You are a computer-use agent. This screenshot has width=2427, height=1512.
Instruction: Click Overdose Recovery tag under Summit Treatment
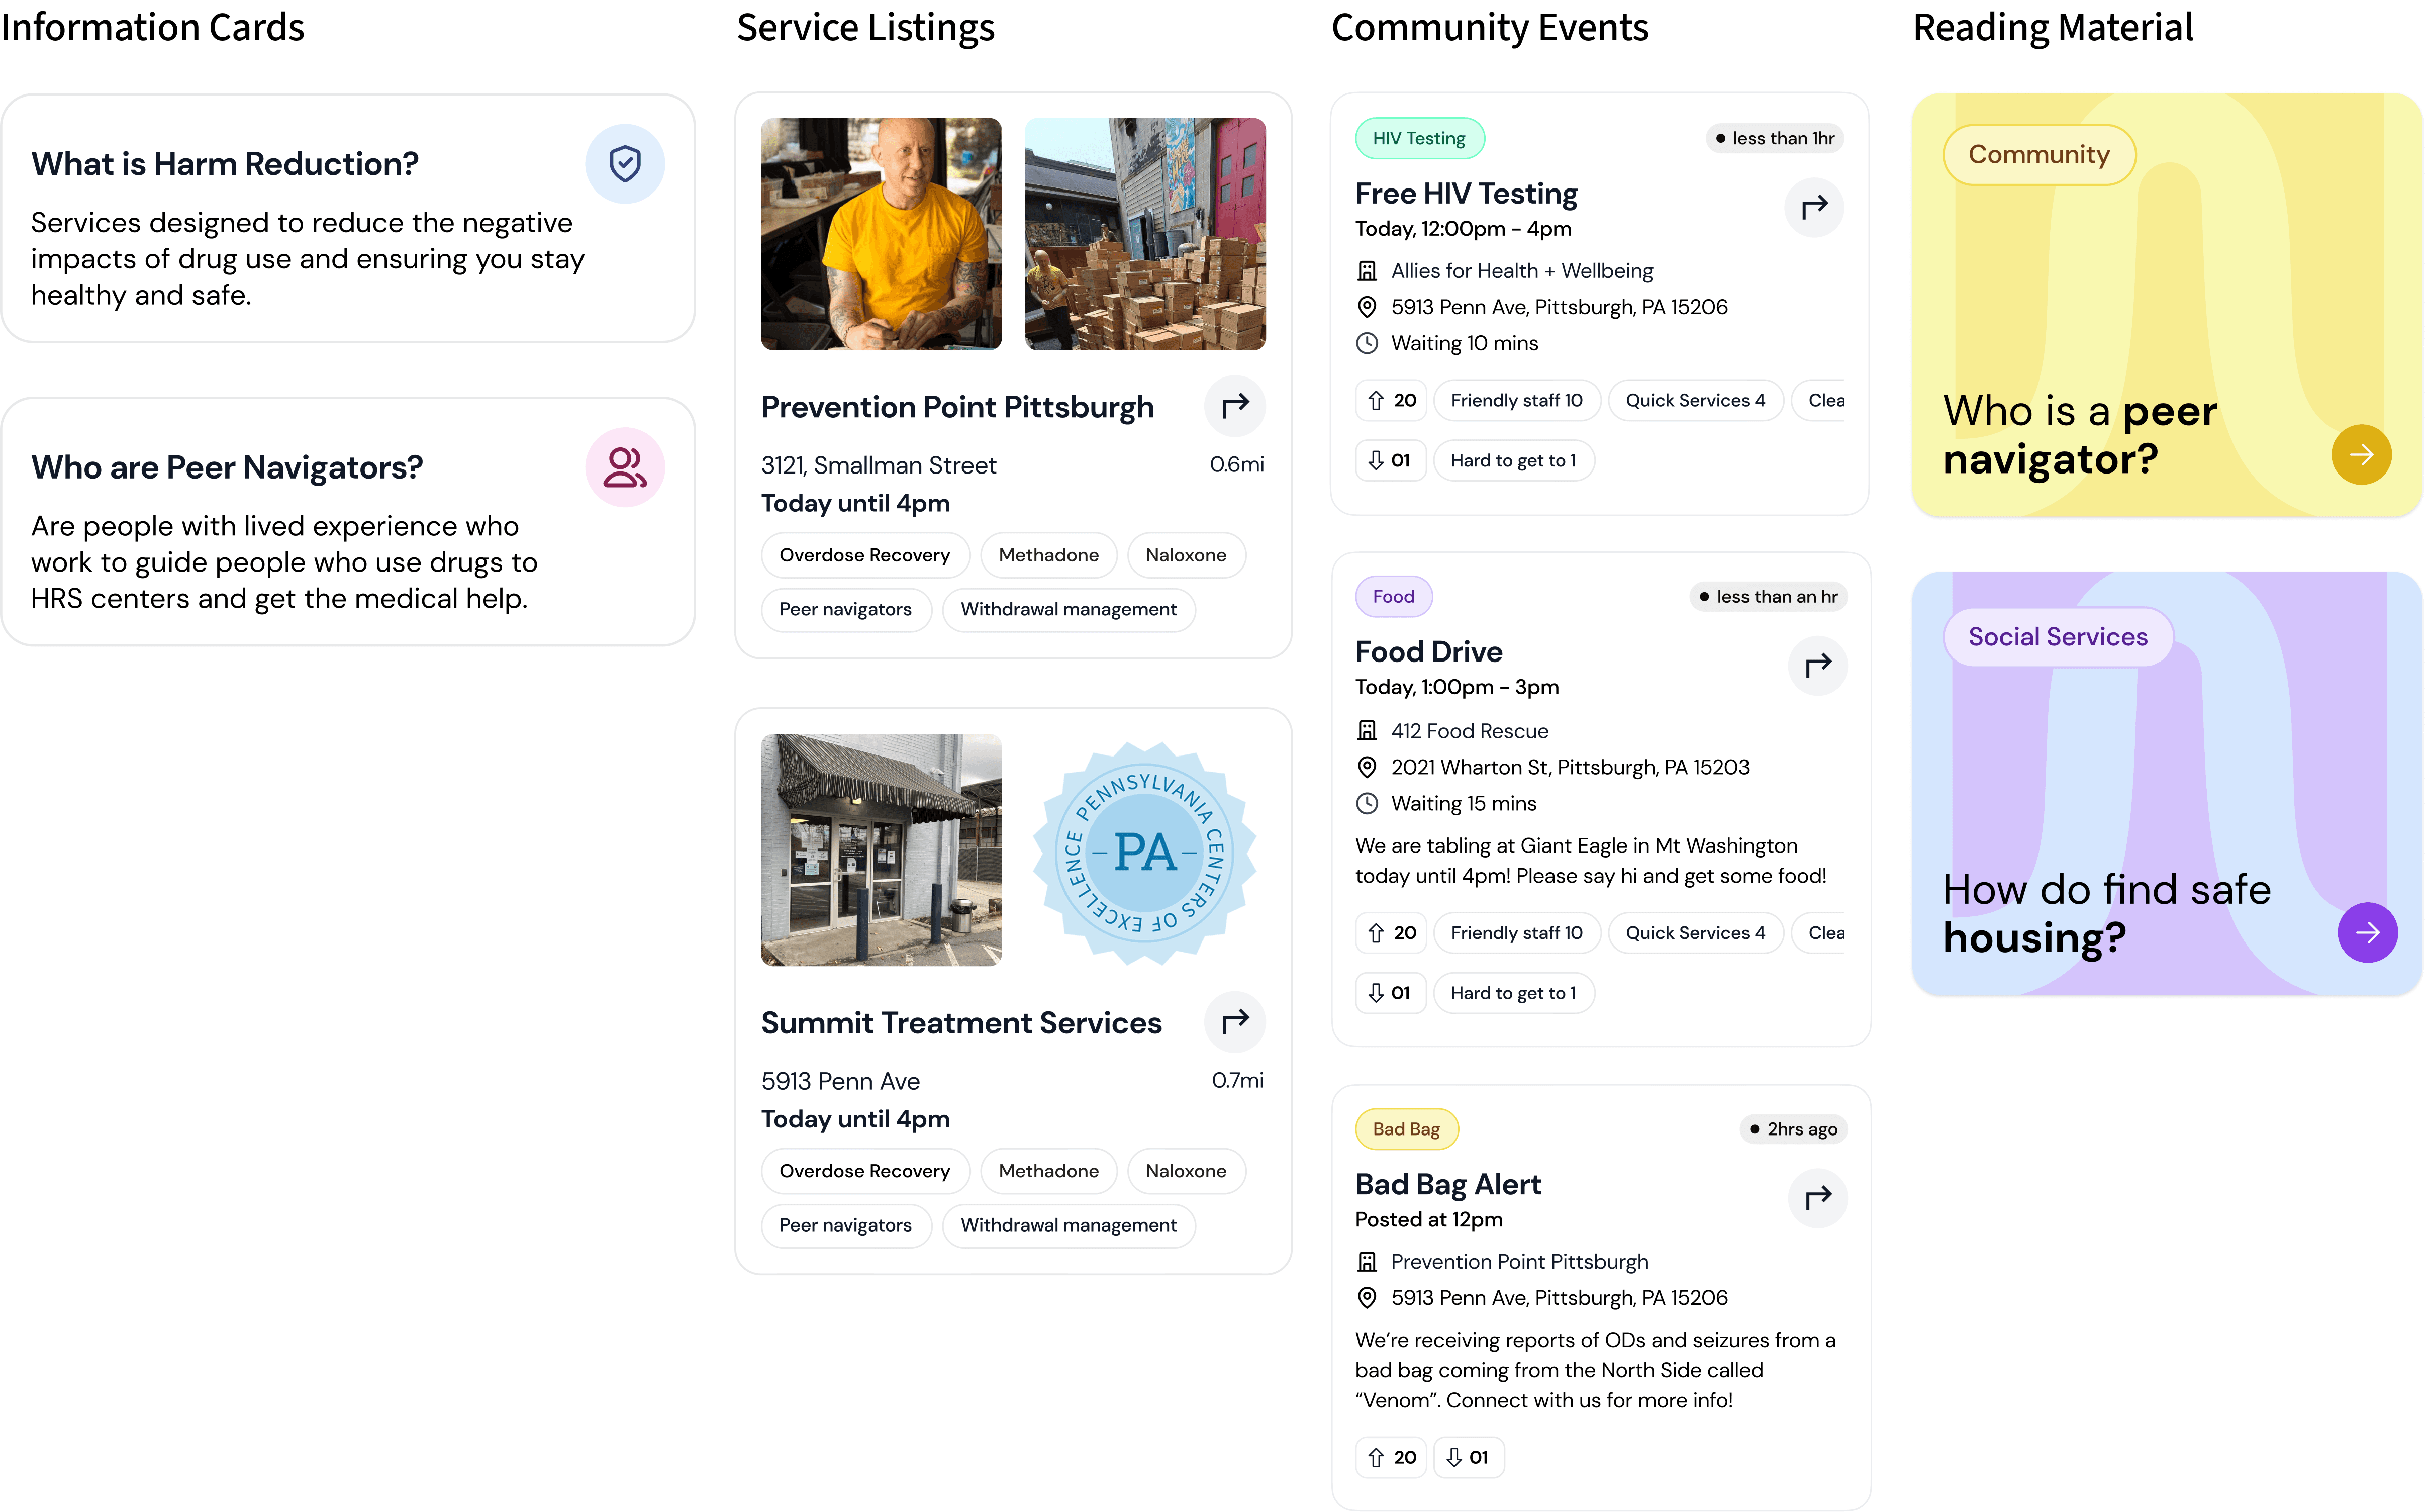coord(863,1171)
